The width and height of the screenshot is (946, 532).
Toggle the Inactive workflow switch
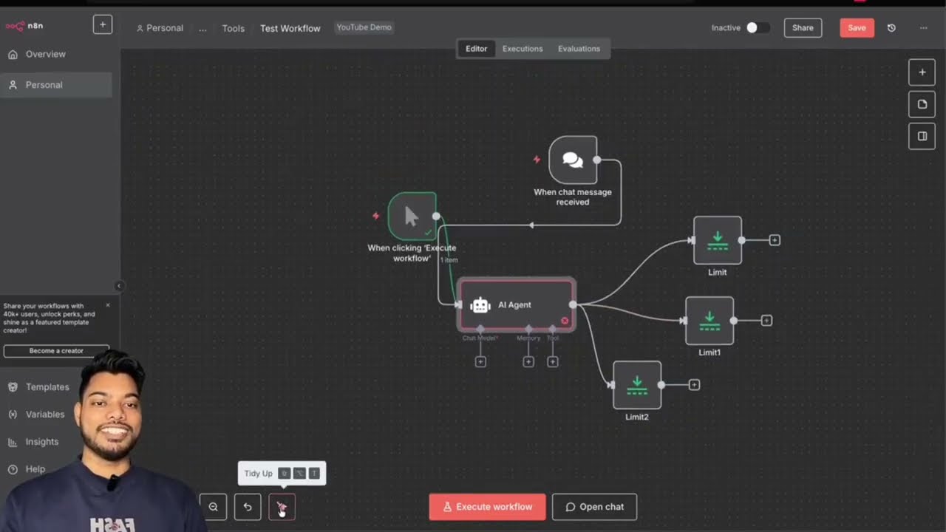click(757, 27)
